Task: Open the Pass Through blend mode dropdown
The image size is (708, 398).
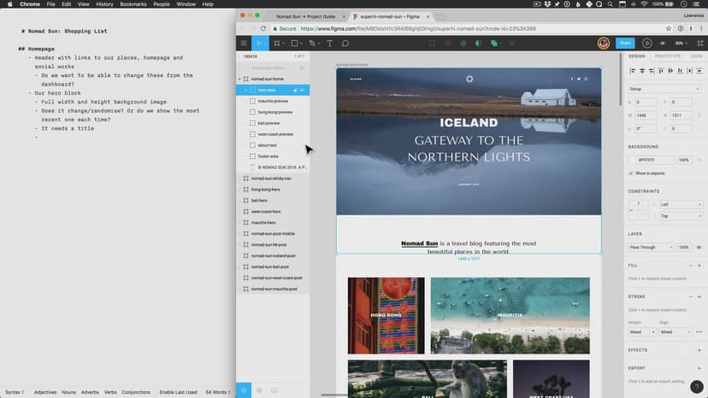Action: tap(652, 247)
